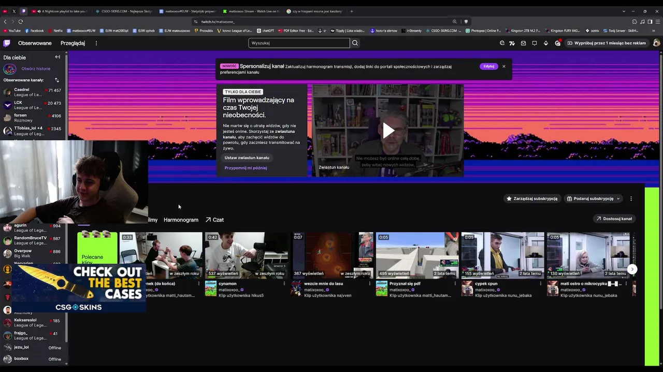Viewport: 663px width, 372px height.
Task: Focus the Wyszukaj search field
Action: 299,43
